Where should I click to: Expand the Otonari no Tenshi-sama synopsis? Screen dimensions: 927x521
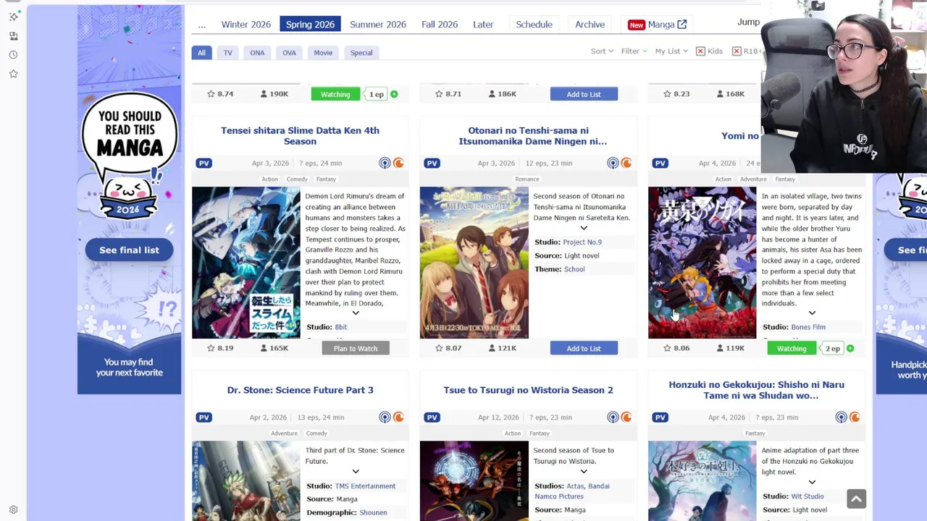[x=584, y=228]
